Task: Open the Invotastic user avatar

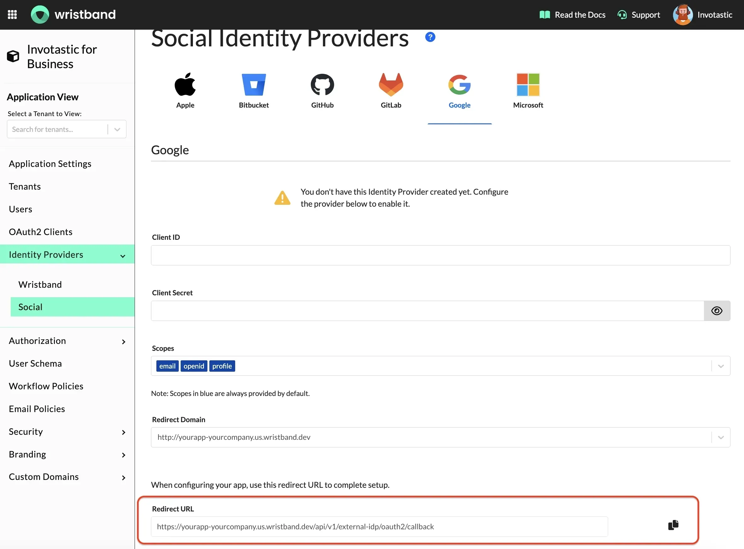Action: (683, 15)
